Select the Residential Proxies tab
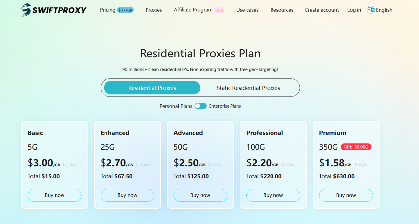Viewport: 419px width, 224px height. click(152, 88)
